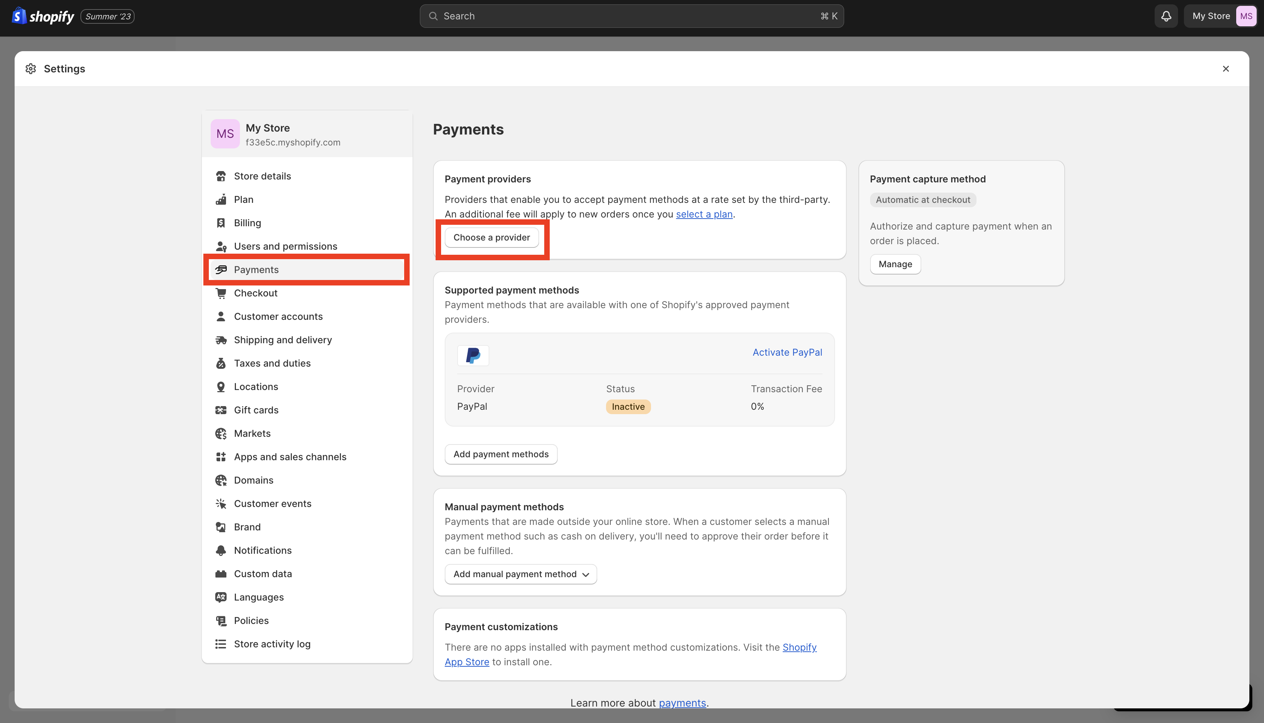The height and width of the screenshot is (723, 1264).
Task: Open the Add manual payment method dropdown
Action: pyautogui.click(x=520, y=574)
